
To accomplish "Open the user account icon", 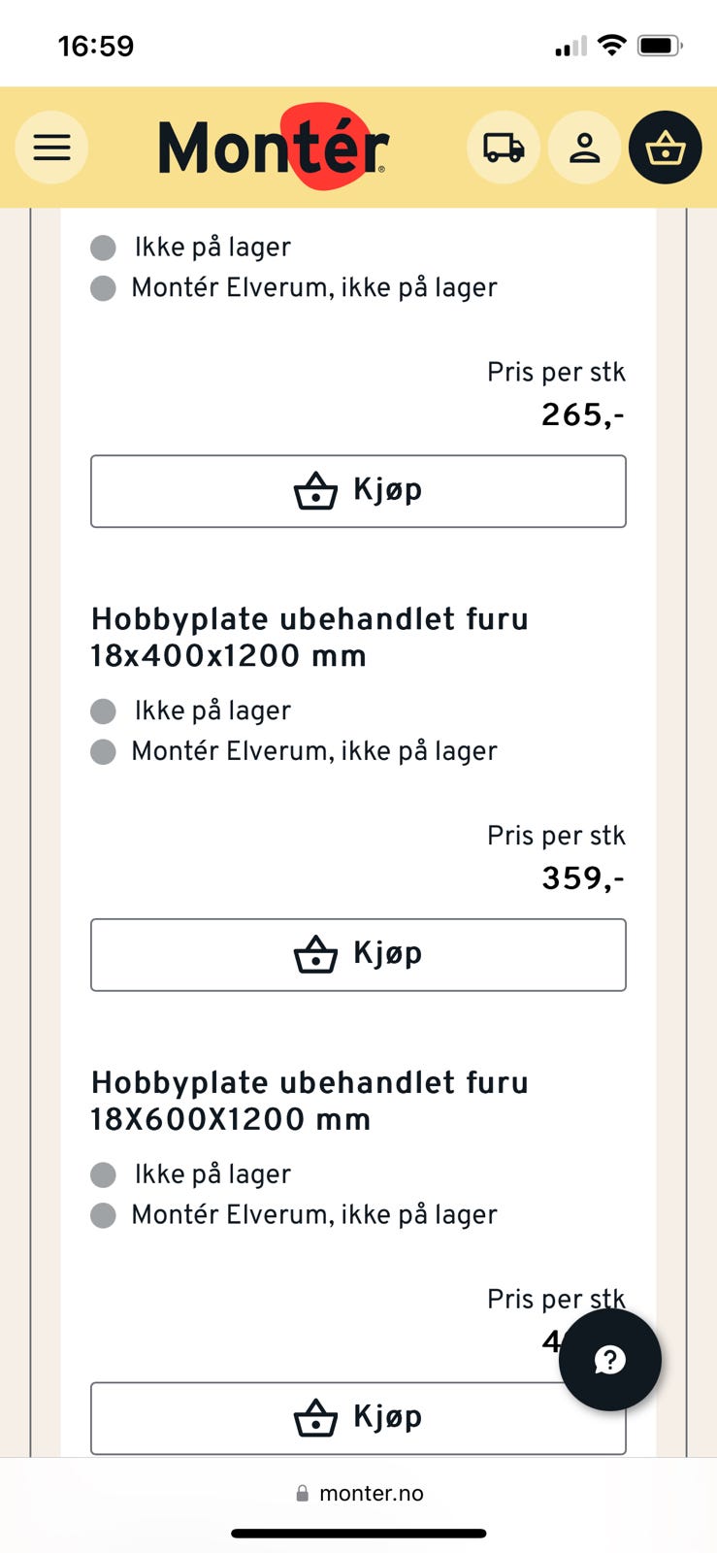I will pos(584,148).
